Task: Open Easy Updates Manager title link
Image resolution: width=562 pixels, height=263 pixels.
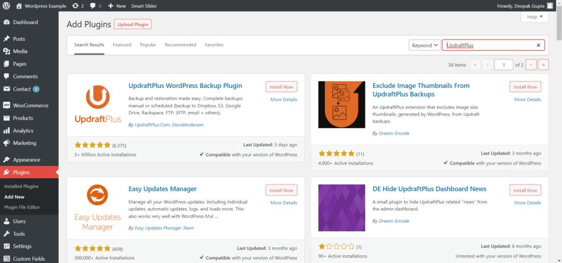Action: pyautogui.click(x=162, y=189)
